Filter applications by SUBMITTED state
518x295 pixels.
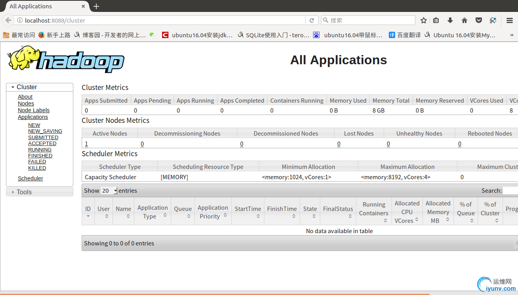(43, 137)
